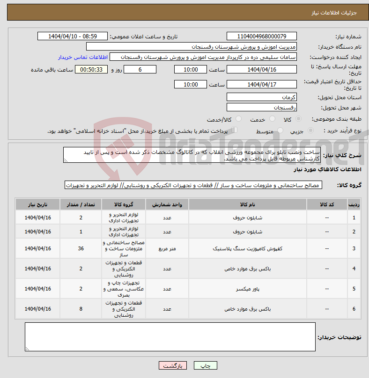Screen dimensions: 369x378
Task: Click the remaining time field 00:50:33
Action: click(91, 69)
